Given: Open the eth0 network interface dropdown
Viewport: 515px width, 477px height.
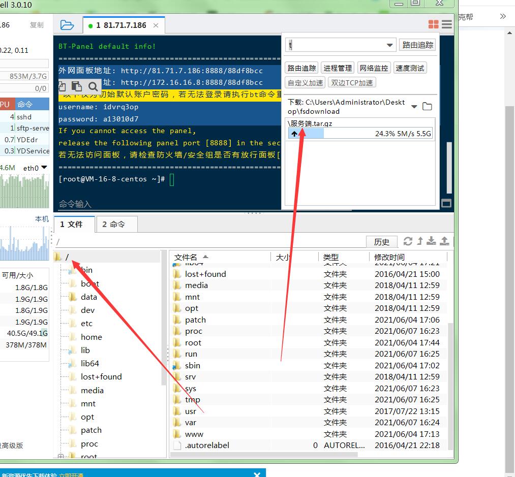Looking at the screenshot, I should coord(44,168).
